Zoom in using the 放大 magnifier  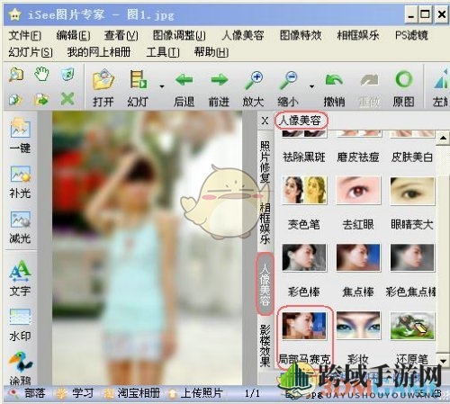(254, 80)
